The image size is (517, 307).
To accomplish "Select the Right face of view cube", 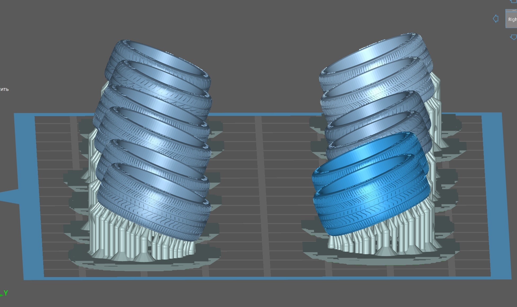I will [x=512, y=20].
